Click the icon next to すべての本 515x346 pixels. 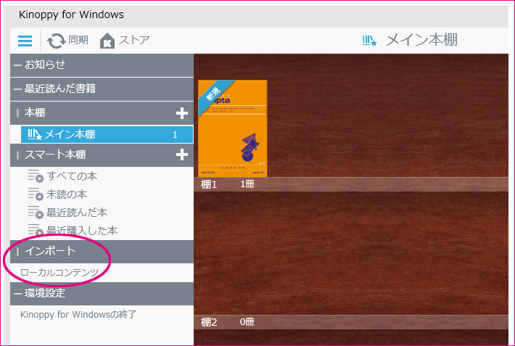pos(36,176)
